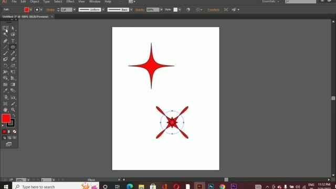The image size is (336, 189).
Task: Select the Artboard tool
Action: pyautogui.click(x=5, y=104)
